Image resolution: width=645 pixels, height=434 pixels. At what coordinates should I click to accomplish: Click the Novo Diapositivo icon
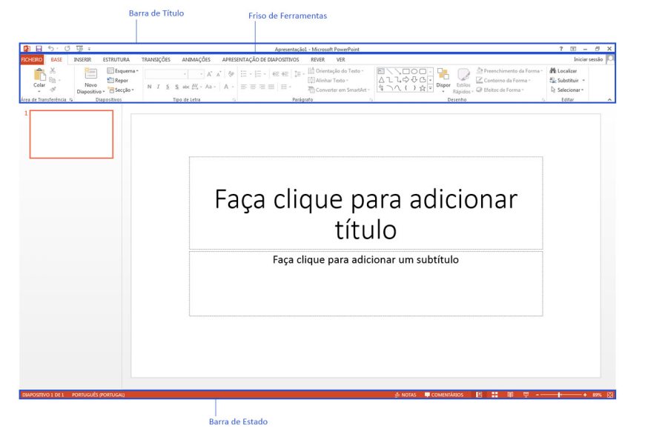(90, 73)
